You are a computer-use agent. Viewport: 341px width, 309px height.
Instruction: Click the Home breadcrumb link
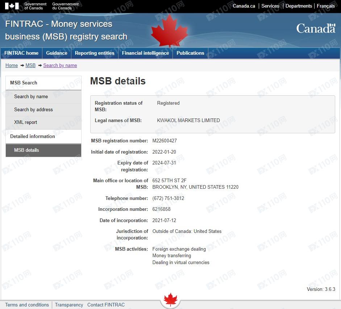click(x=12, y=66)
